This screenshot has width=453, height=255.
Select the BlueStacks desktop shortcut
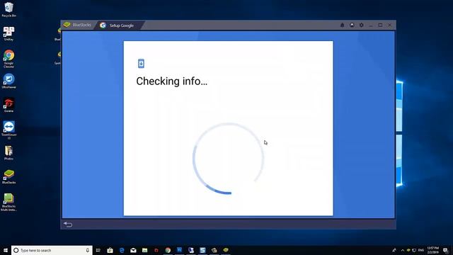click(x=8, y=176)
